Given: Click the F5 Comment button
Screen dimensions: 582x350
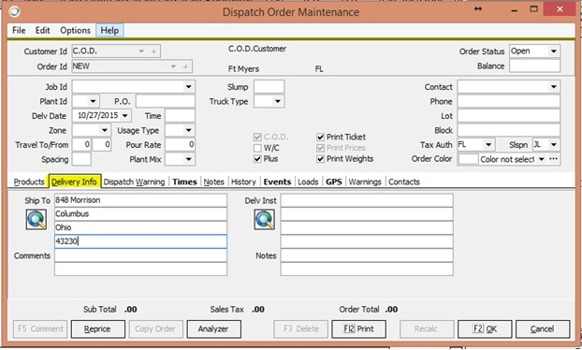Looking at the screenshot, I should (40, 328).
